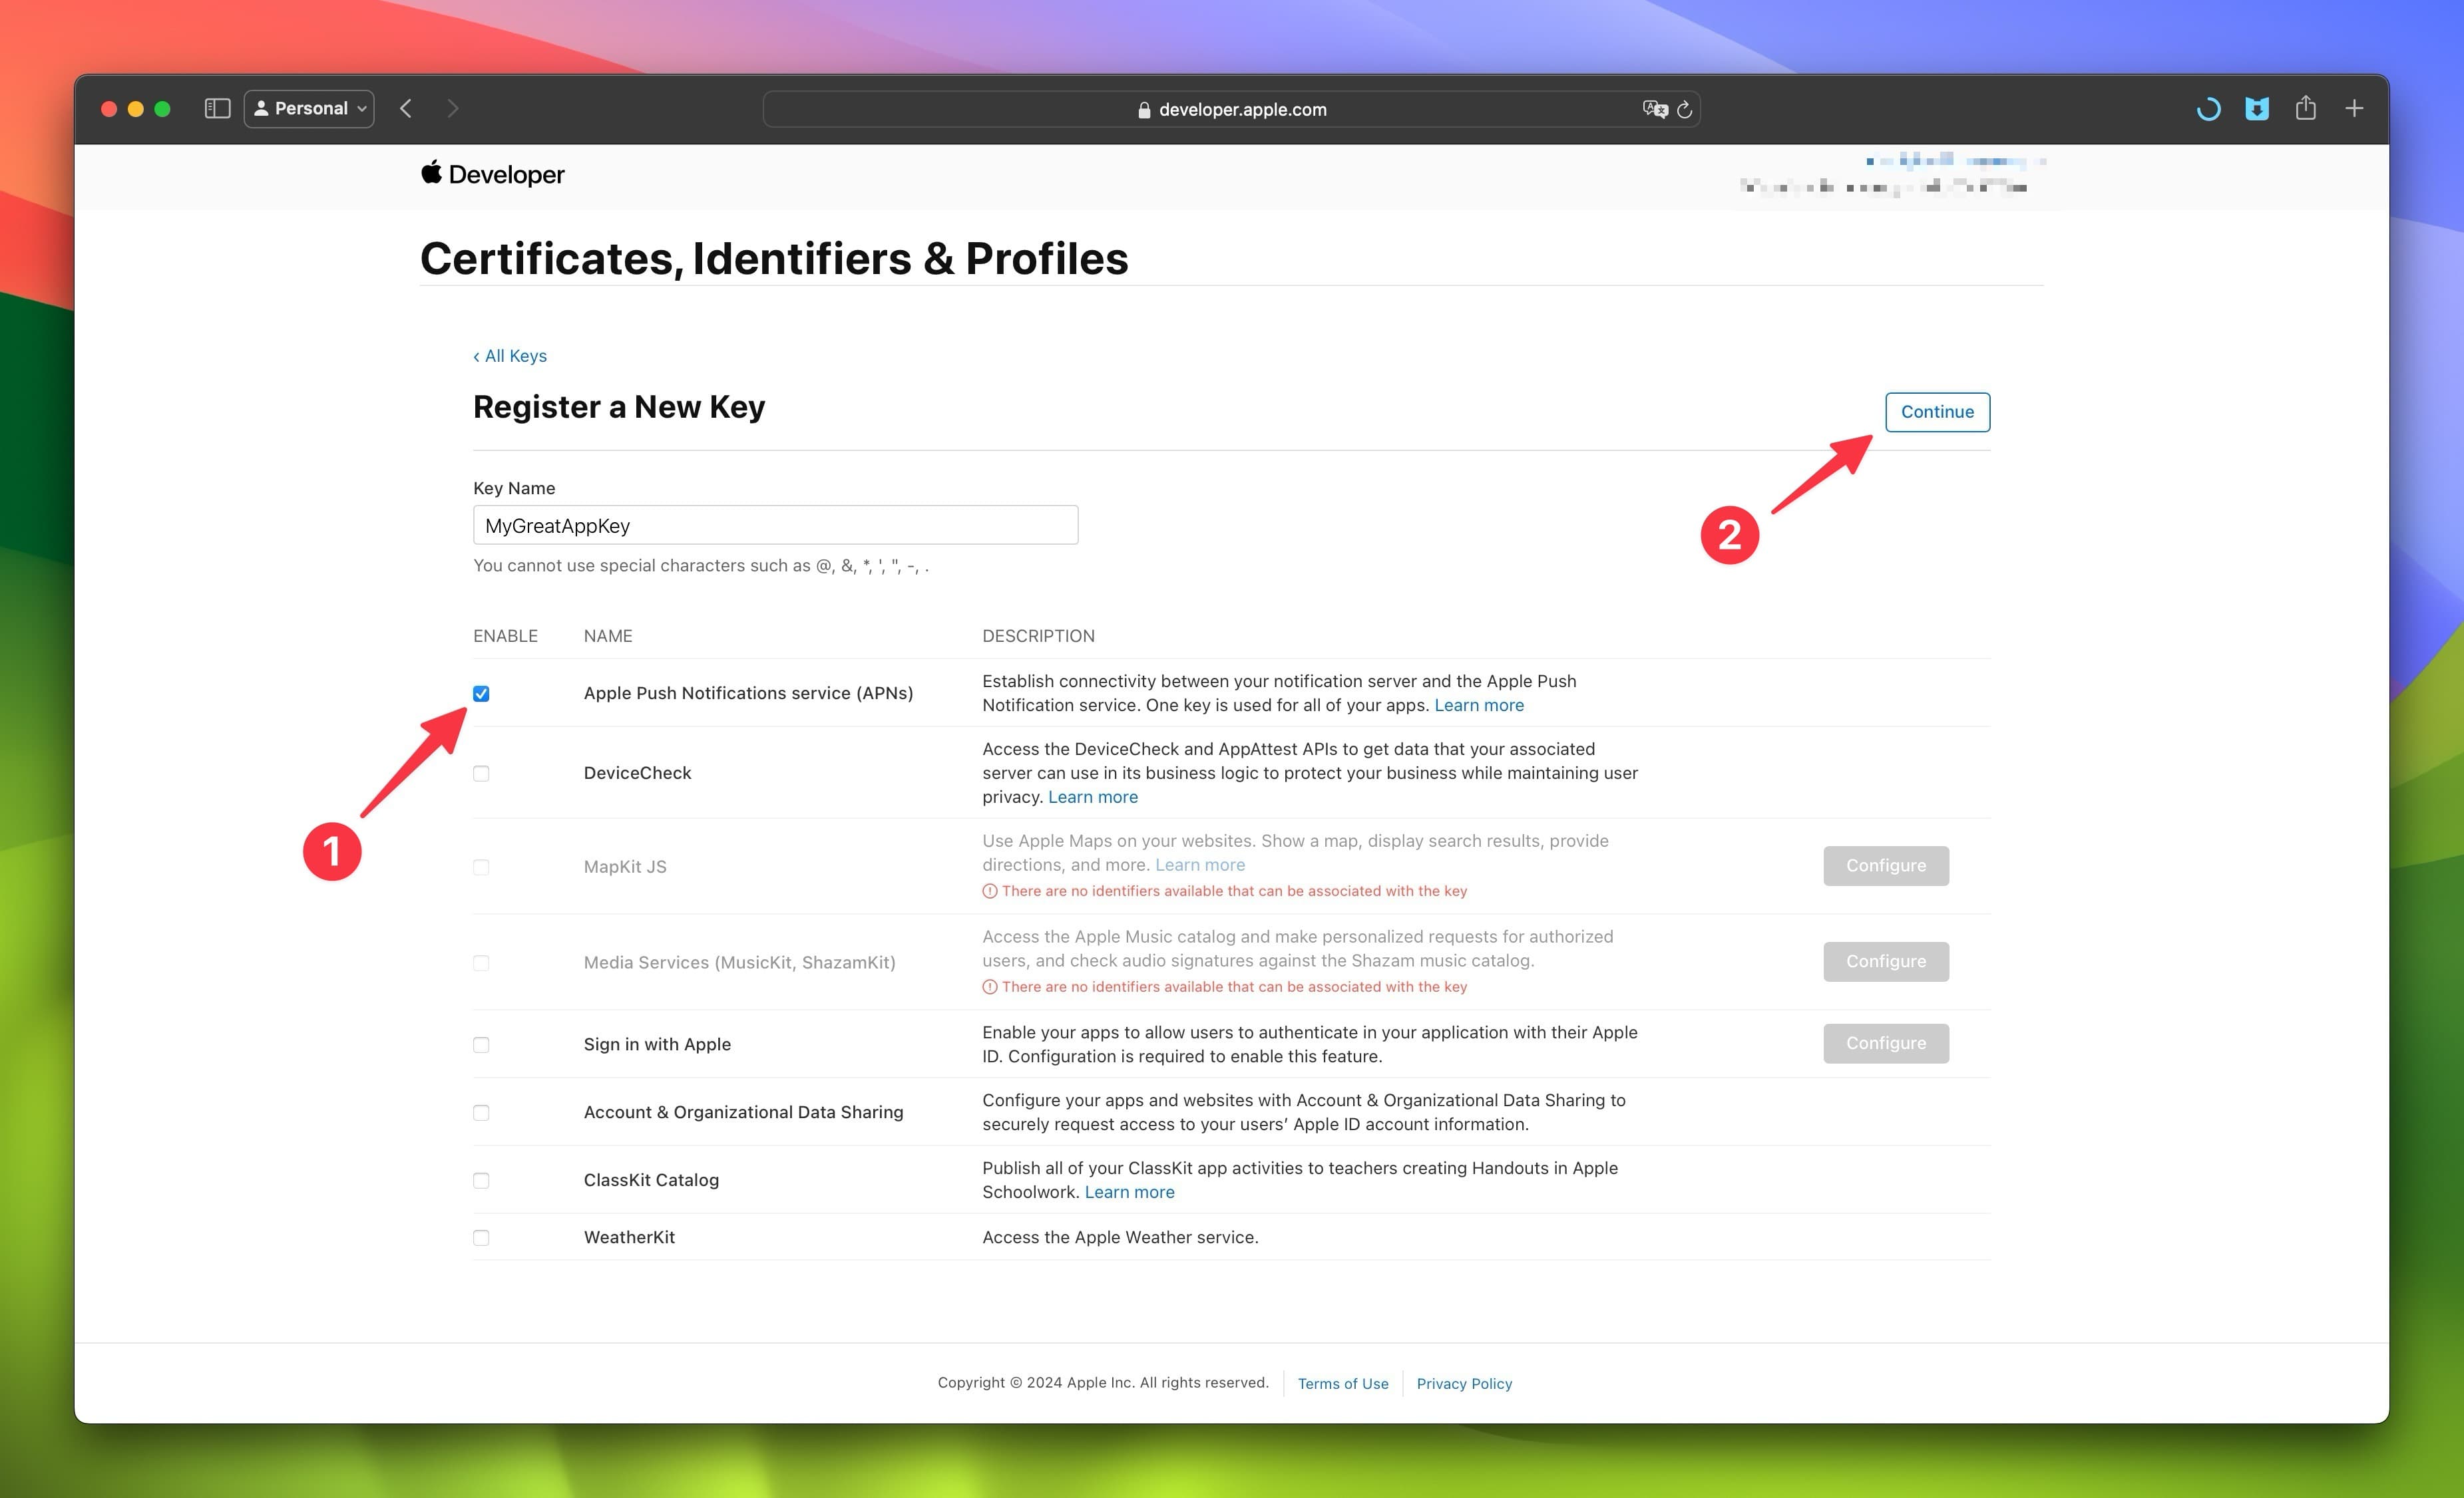The image size is (2464, 1498).
Task: Click the yellow minimize window button
Action: click(x=136, y=108)
